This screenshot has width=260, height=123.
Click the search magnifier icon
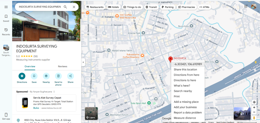click(65, 7)
